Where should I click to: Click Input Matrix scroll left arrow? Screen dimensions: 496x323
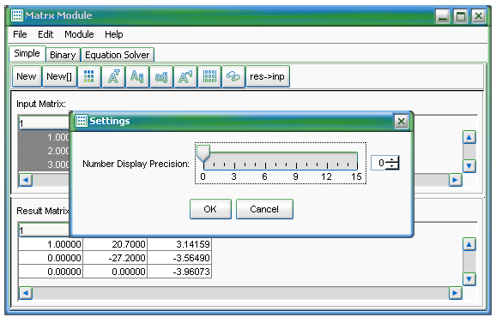tap(26, 180)
